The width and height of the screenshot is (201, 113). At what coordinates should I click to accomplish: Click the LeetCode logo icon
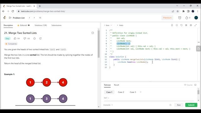5,18
